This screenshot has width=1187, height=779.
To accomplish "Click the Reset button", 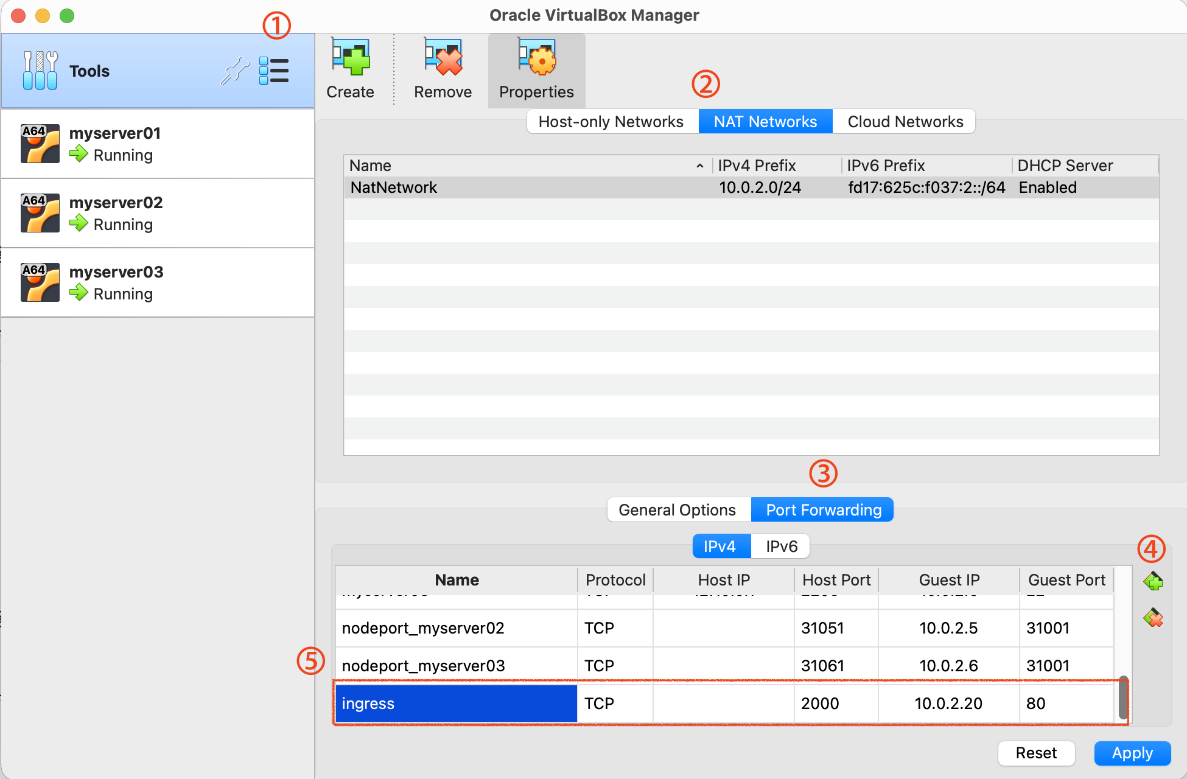I will 1035,753.
